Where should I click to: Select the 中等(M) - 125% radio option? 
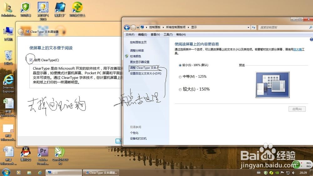click(x=180, y=77)
